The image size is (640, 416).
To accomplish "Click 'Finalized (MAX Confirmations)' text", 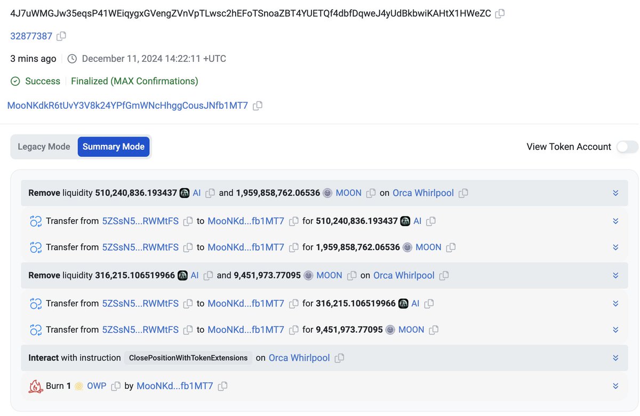I will (134, 81).
